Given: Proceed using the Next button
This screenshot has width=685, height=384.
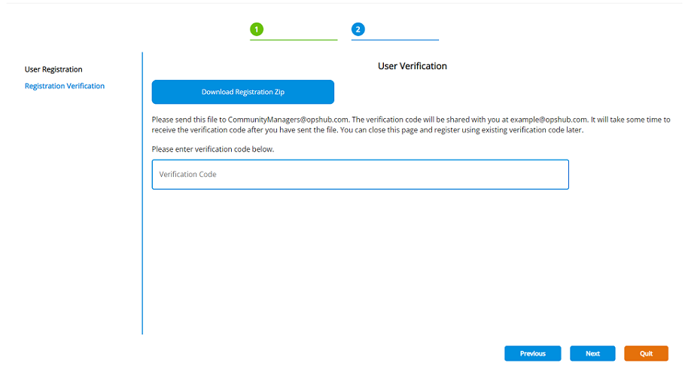Looking at the screenshot, I should point(592,353).
